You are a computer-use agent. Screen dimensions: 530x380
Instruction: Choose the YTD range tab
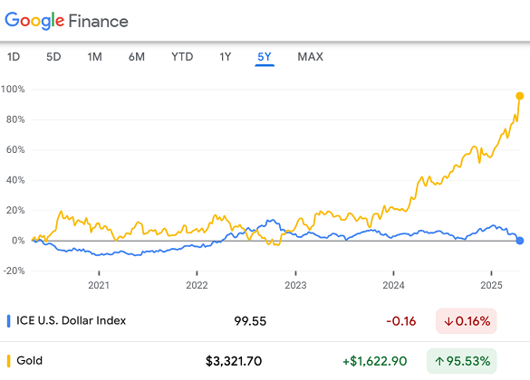click(x=182, y=57)
